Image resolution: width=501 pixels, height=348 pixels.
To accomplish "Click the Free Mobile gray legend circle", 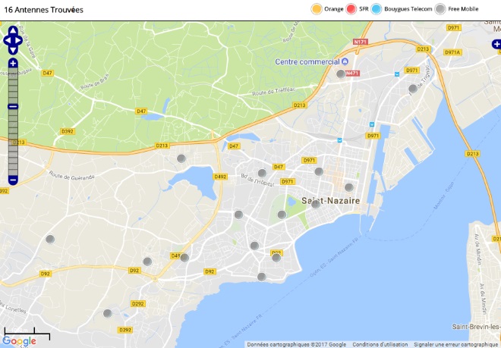I will tap(440, 9).
